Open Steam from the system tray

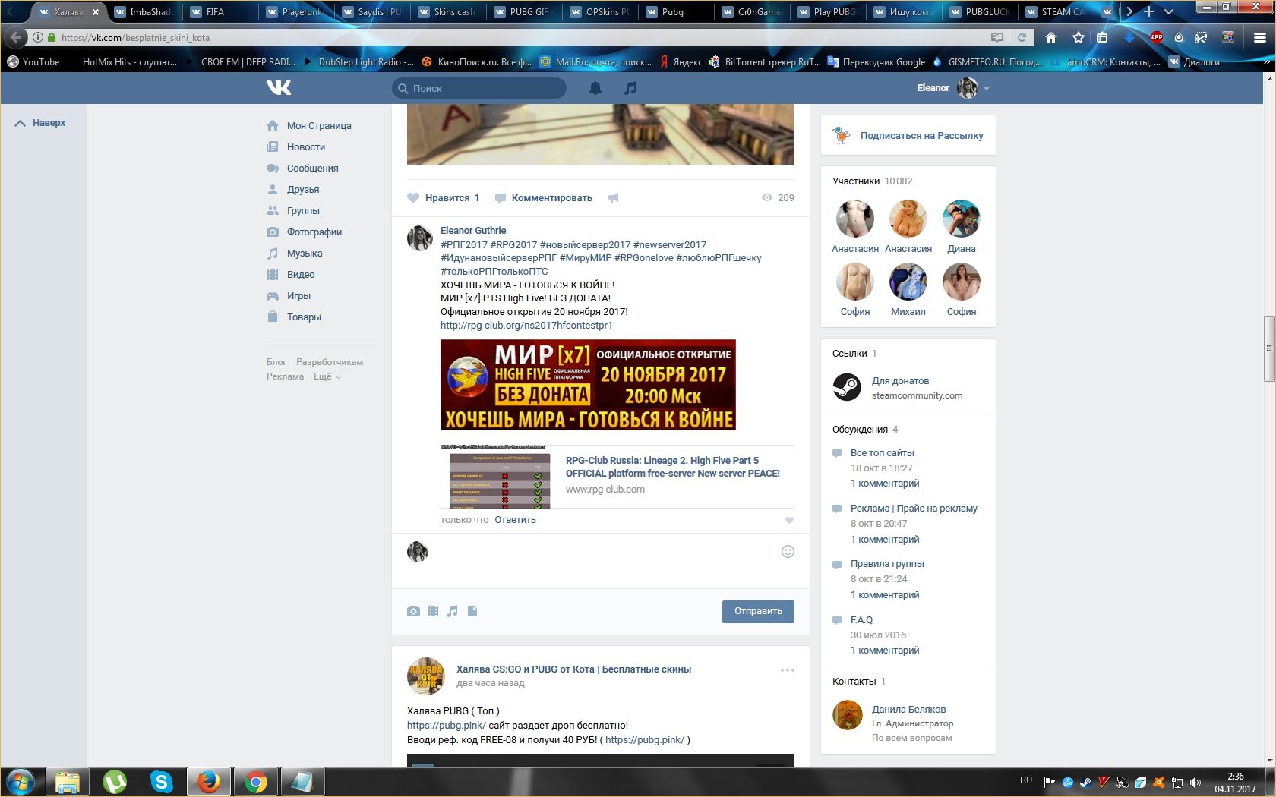pos(1085,782)
